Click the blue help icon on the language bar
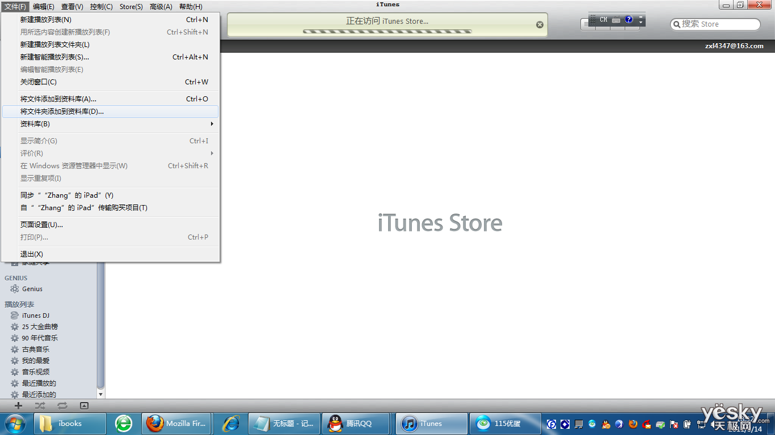 pos(629,19)
